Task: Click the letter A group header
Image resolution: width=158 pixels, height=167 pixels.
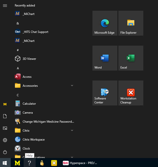Action: 18,68
